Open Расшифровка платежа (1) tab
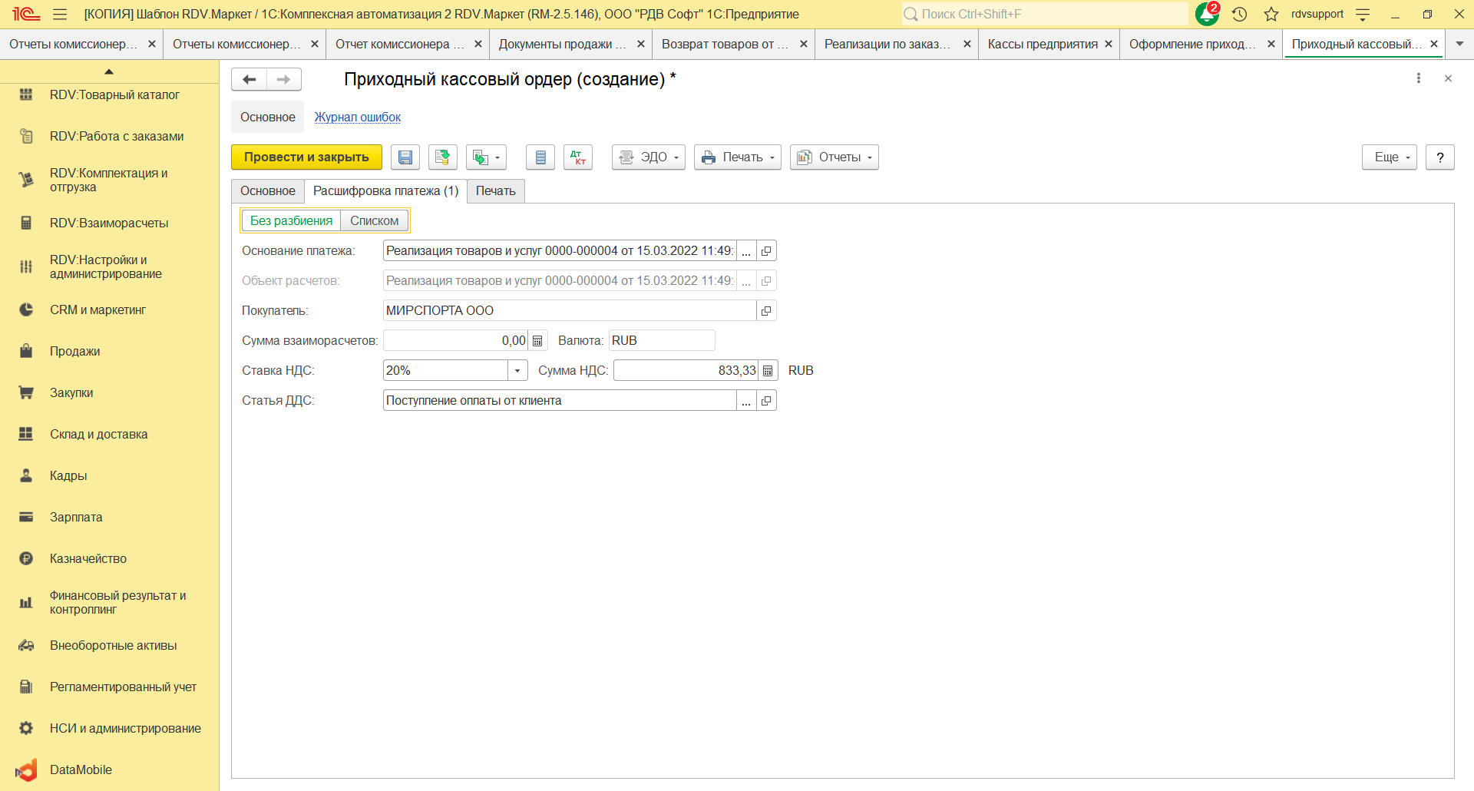This screenshot has width=1474, height=791. (385, 191)
